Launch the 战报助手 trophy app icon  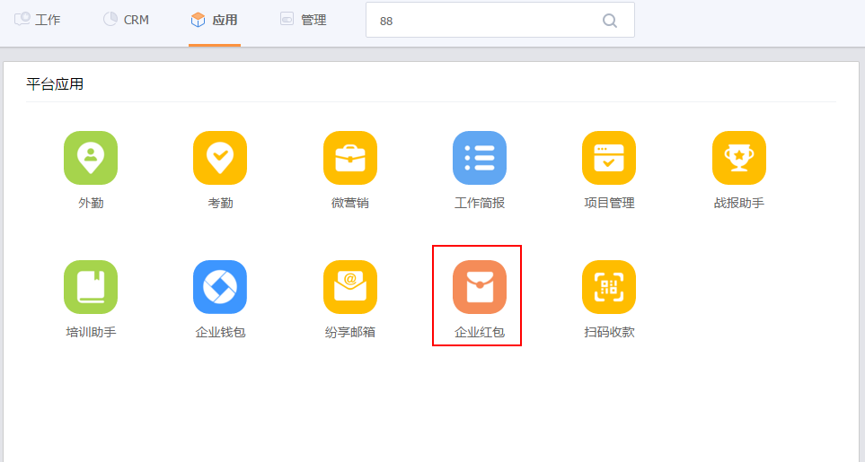pos(739,158)
